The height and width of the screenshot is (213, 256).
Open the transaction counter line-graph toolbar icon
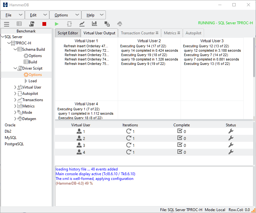point(82,23)
